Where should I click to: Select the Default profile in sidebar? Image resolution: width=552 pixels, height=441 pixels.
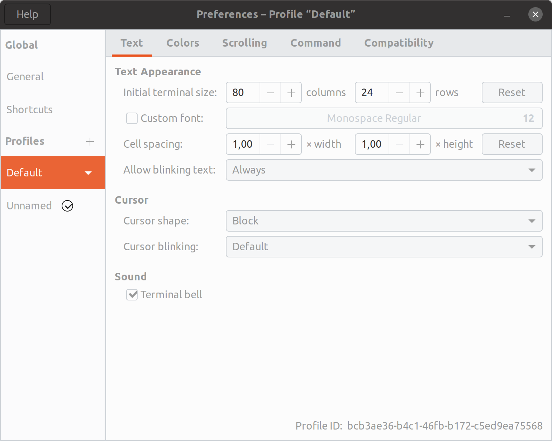(53, 173)
